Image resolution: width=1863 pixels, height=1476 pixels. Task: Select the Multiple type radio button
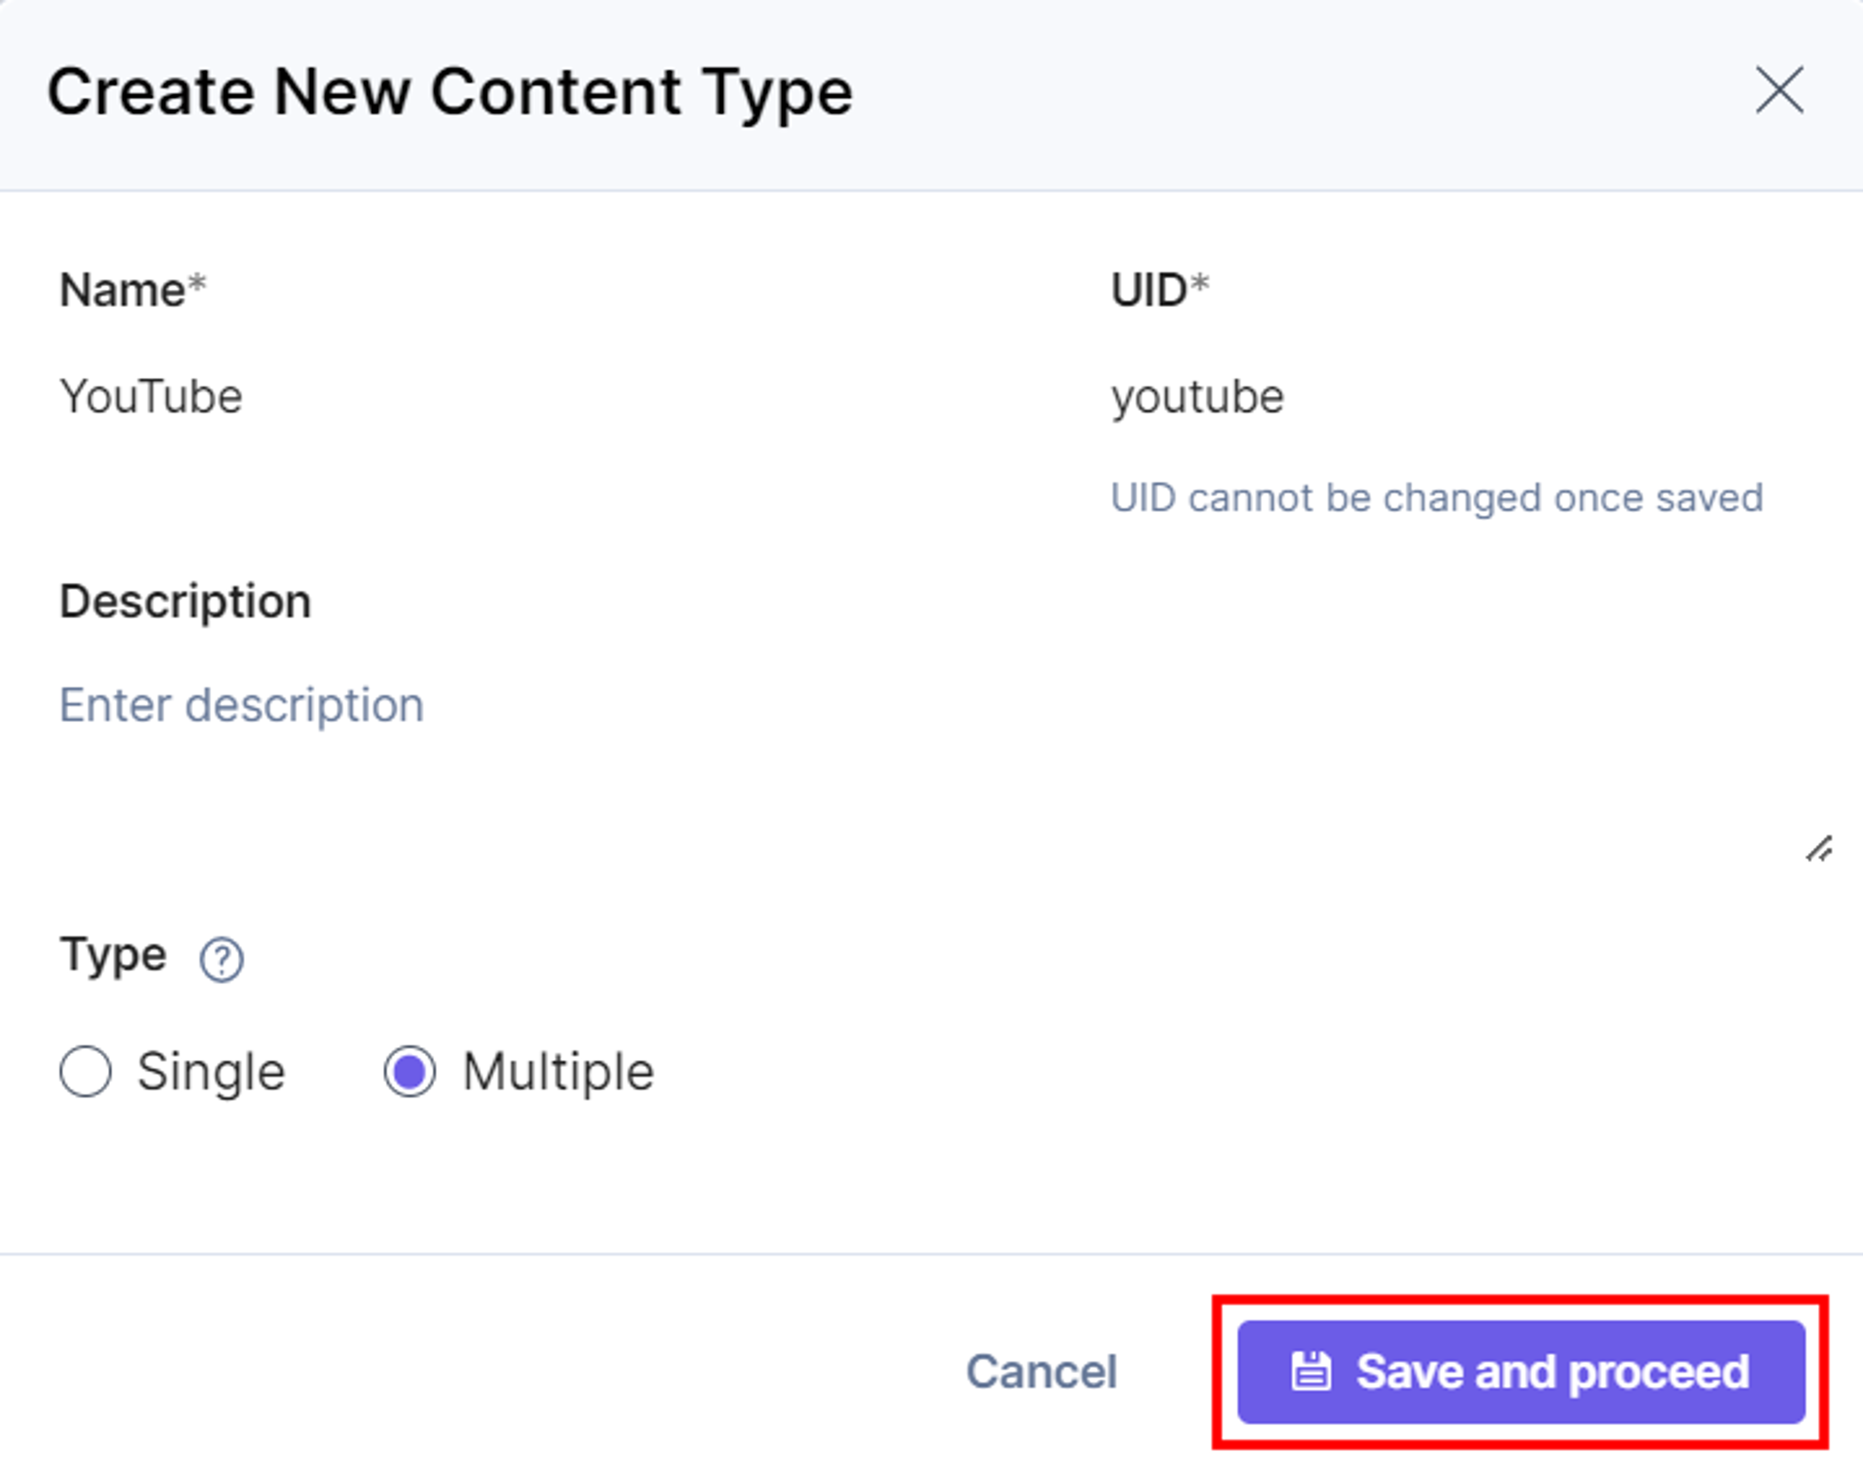(x=409, y=1072)
